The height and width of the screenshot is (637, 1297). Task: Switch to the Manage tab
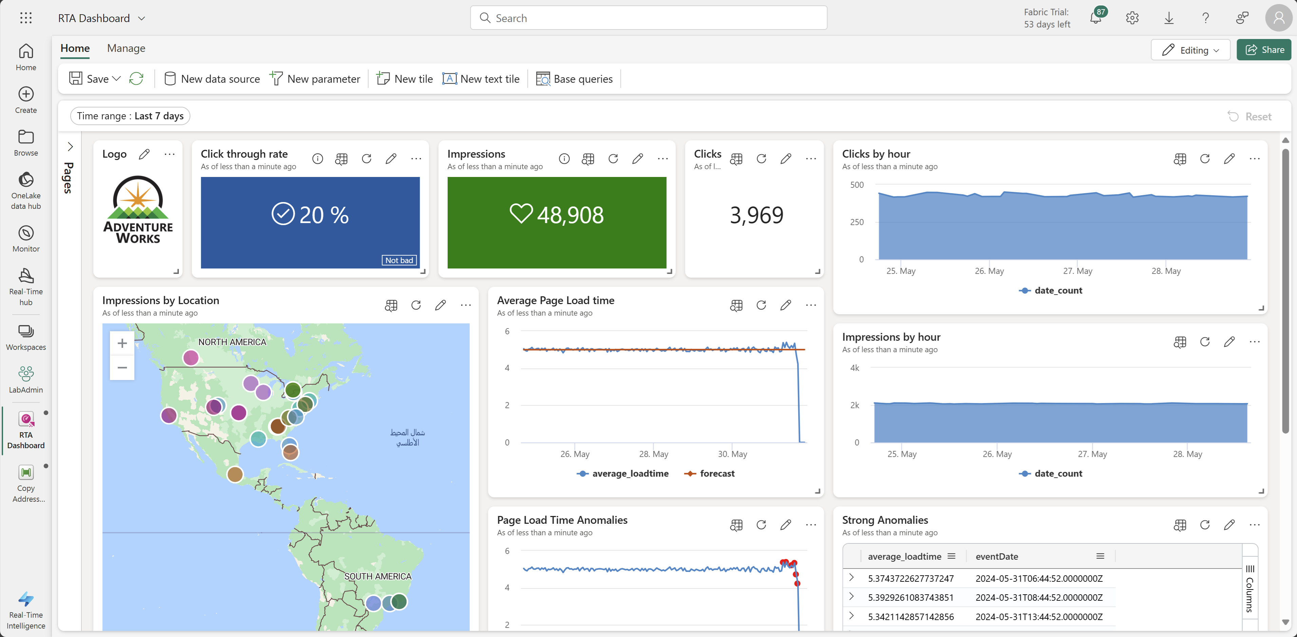pyautogui.click(x=125, y=48)
